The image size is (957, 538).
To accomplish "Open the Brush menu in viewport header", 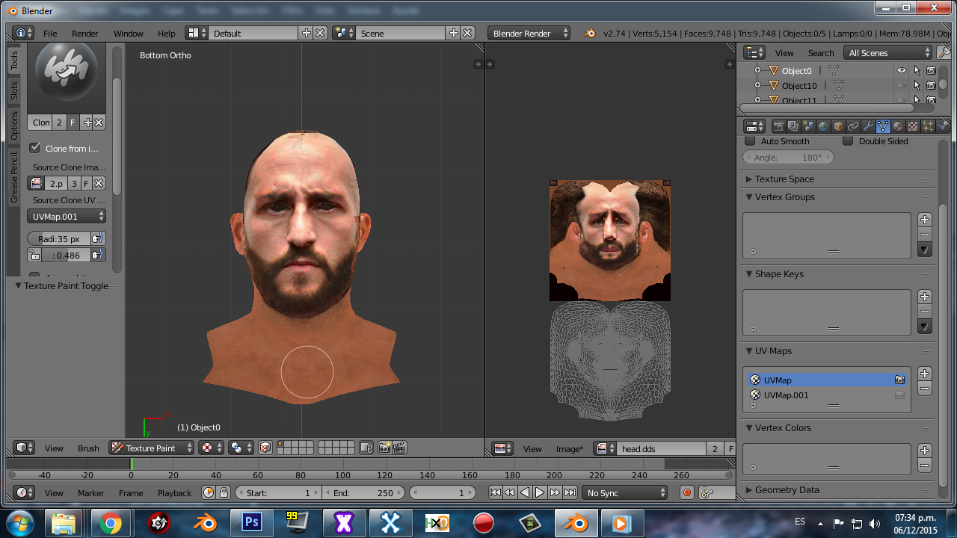I will (x=88, y=448).
